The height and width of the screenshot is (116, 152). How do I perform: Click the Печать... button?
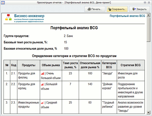pos(95,9)
